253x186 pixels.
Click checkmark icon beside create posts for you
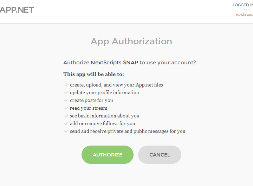[66, 101]
